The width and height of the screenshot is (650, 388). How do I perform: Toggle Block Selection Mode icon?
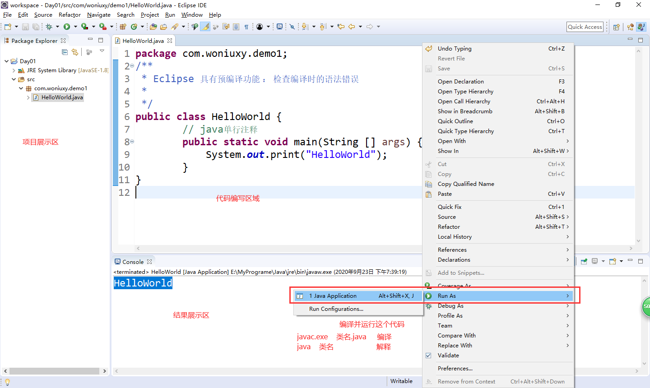(x=236, y=27)
